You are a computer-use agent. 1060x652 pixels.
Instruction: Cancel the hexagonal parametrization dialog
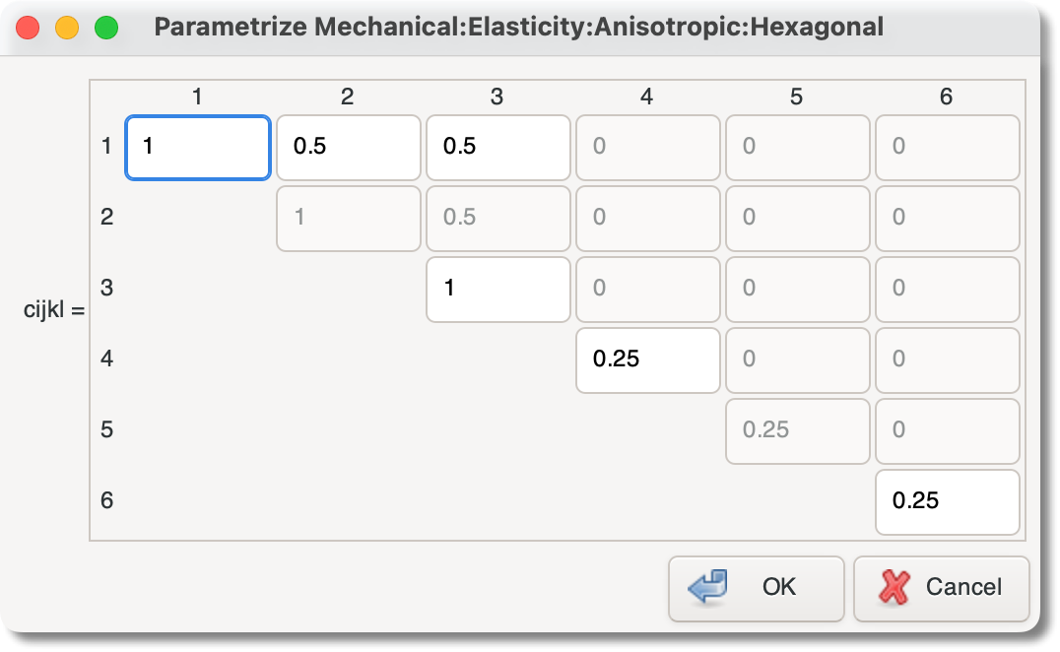tap(941, 588)
